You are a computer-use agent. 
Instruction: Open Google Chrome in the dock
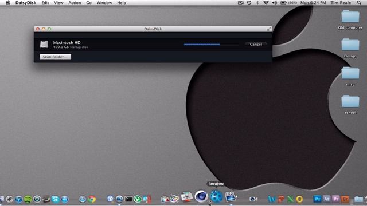(x=92, y=199)
